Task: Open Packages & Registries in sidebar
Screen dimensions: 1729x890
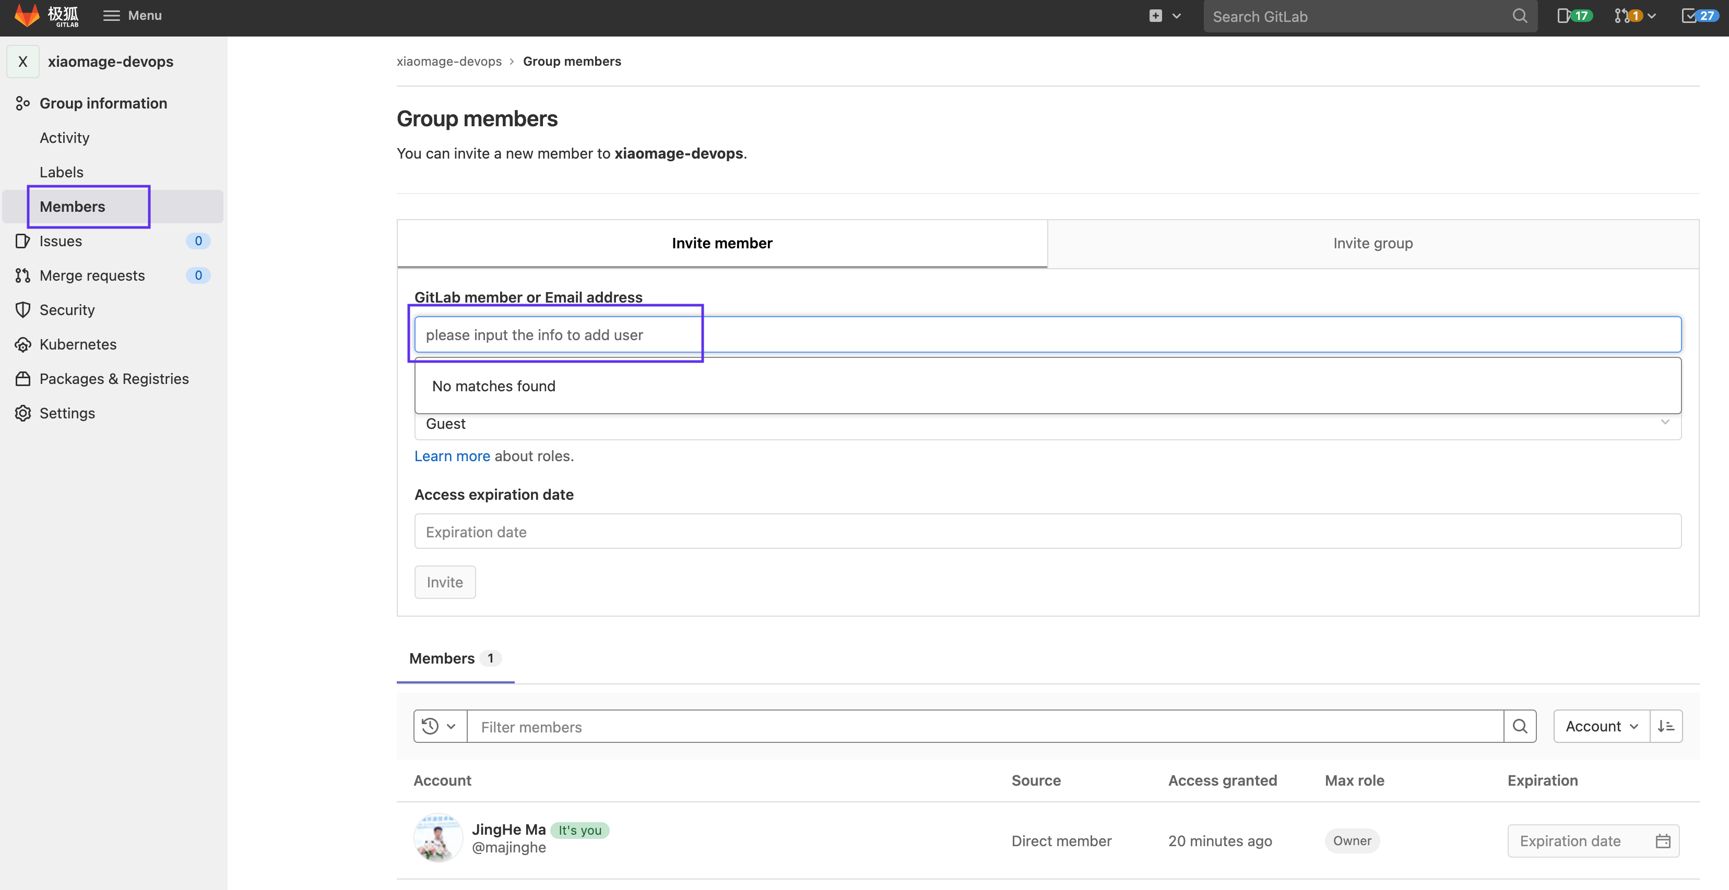Action: pos(114,378)
